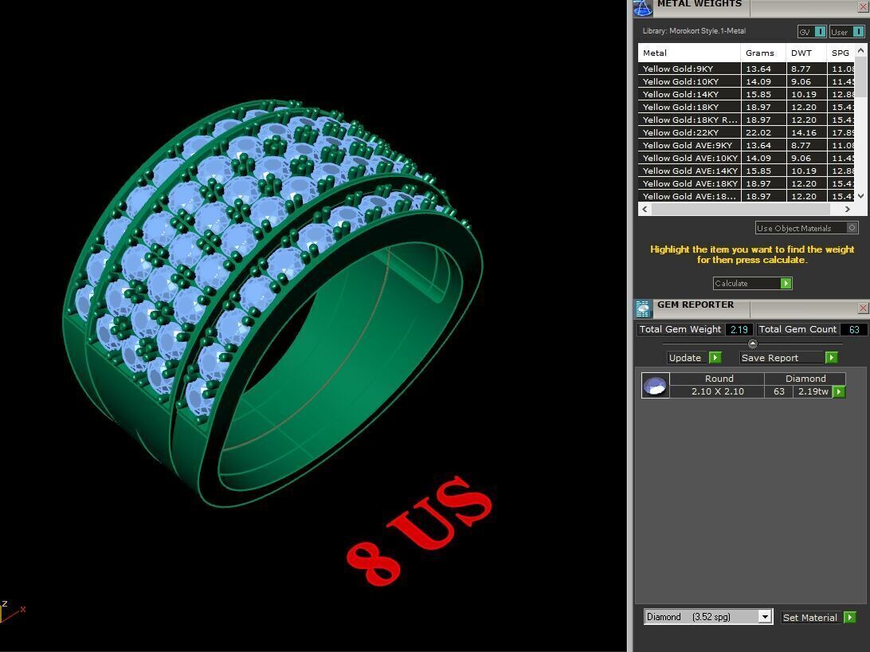Click the green arrow on the gem row
This screenshot has height=652, width=870.
pos(839,391)
